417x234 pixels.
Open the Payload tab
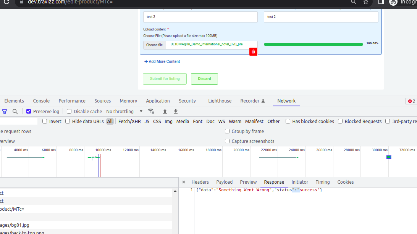[225, 182]
